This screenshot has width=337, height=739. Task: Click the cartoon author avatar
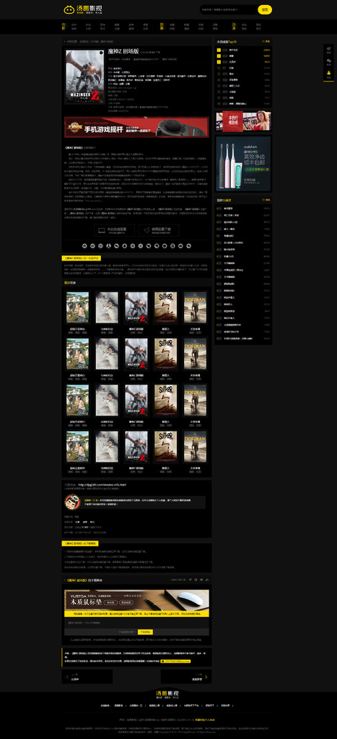(x=71, y=502)
